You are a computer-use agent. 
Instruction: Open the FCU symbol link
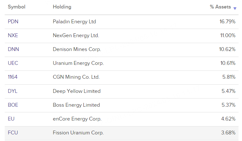pos(13,133)
